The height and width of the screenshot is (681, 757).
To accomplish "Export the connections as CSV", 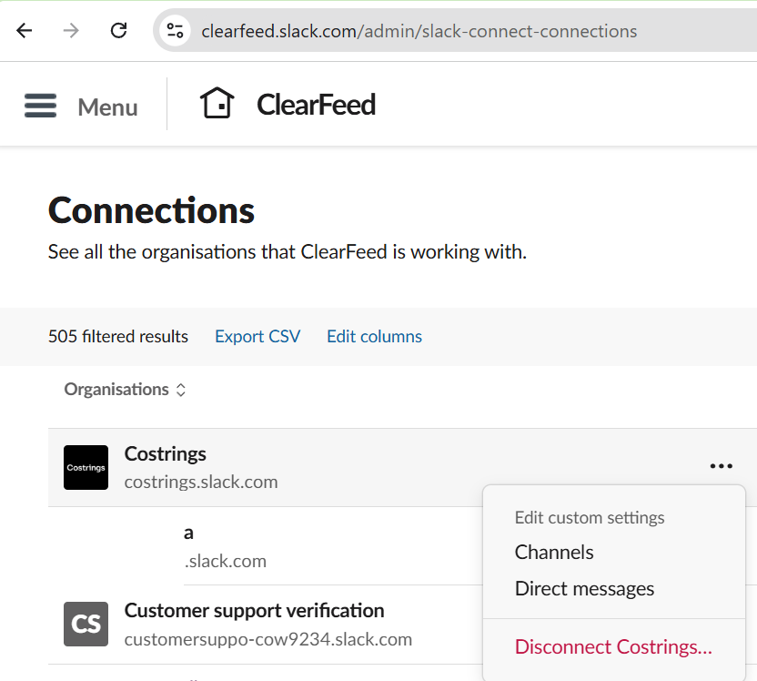I will point(257,336).
